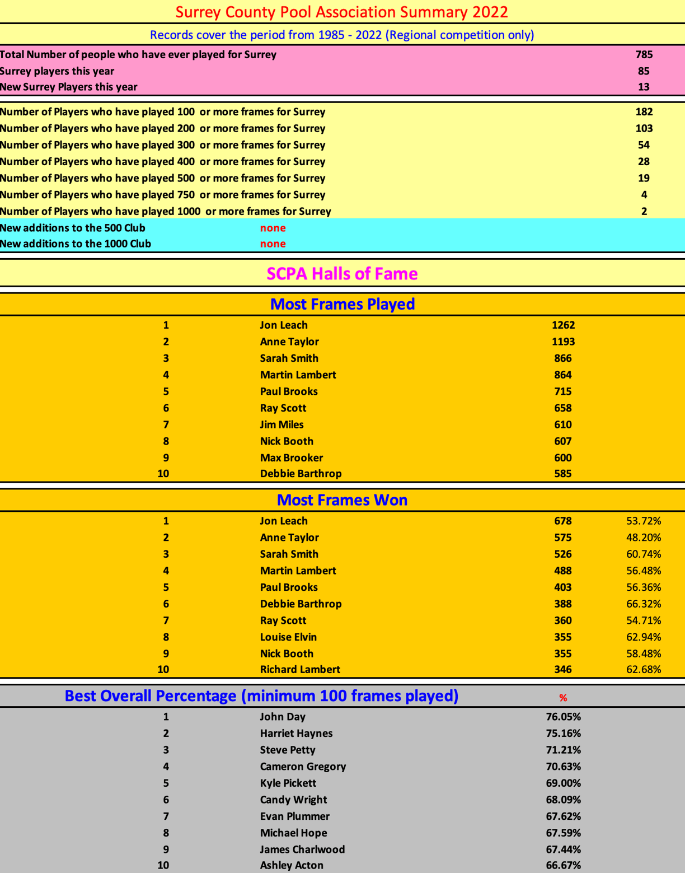Select the frames won value 488
Image resolution: width=685 pixels, height=873 pixels.
click(563, 571)
